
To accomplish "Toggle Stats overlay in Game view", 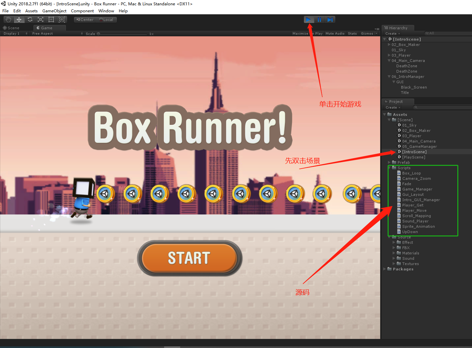I will pos(352,34).
